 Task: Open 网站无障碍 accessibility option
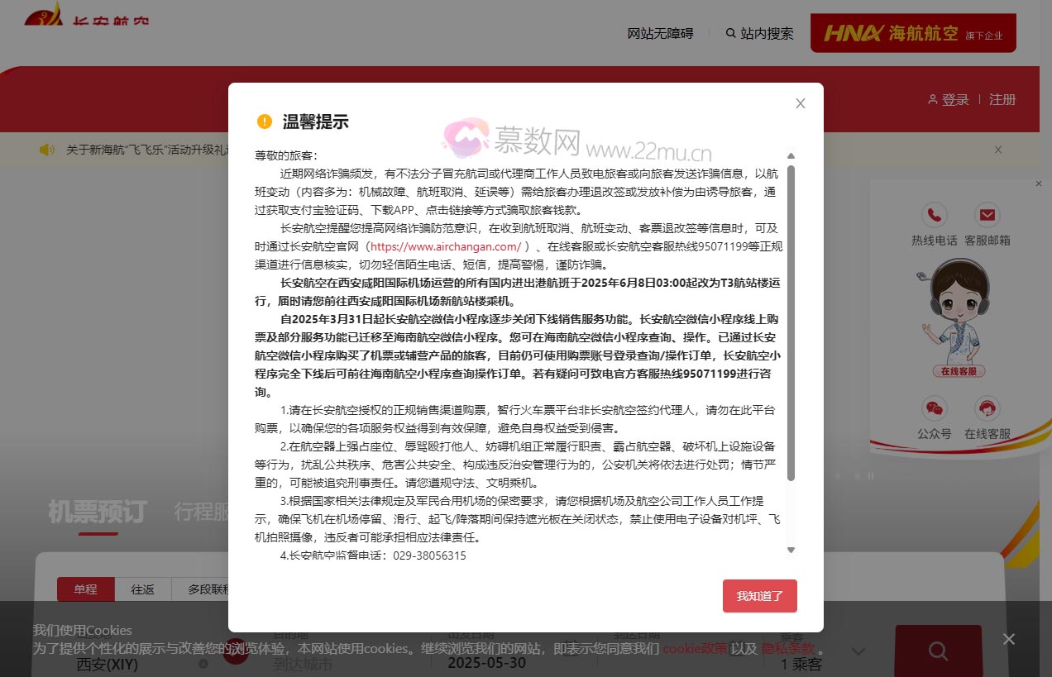pyautogui.click(x=660, y=33)
